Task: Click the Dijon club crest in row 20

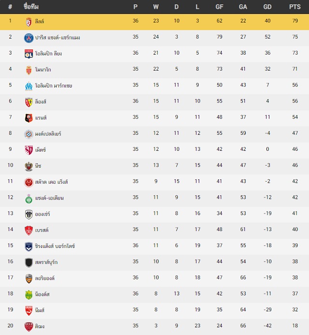Action: point(29,327)
